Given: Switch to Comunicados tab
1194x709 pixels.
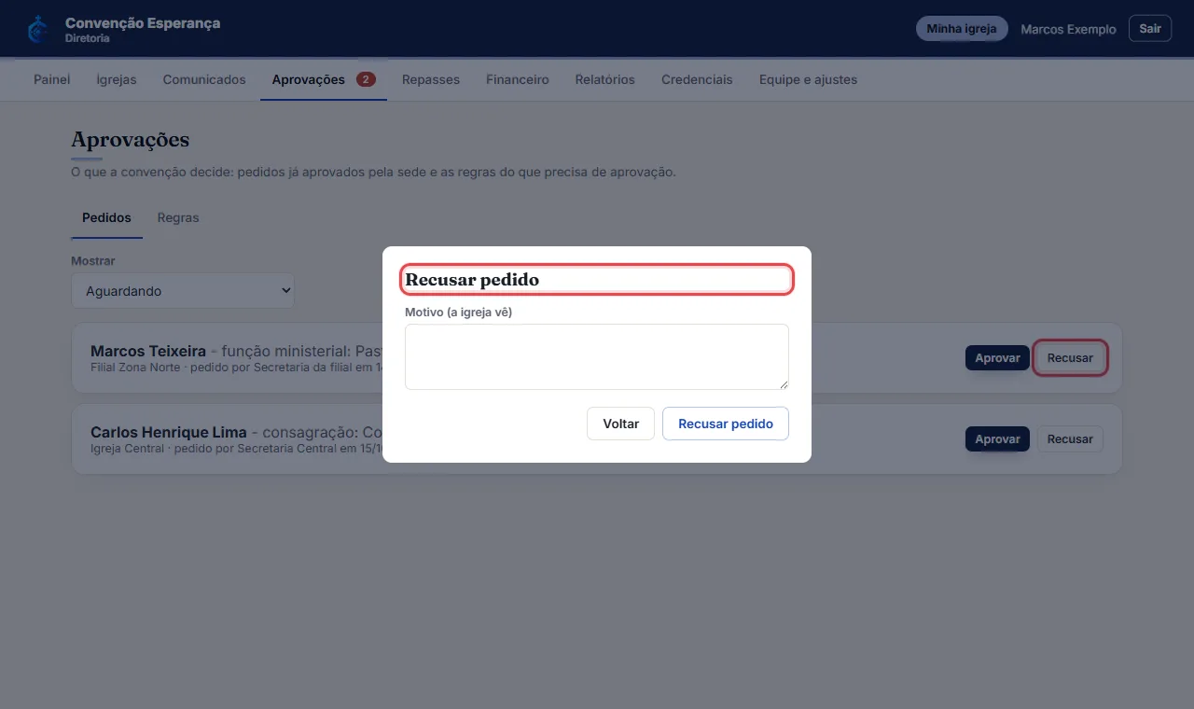Looking at the screenshot, I should pos(204,79).
